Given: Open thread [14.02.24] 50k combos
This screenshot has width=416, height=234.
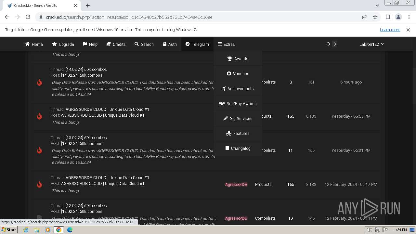Looking at the screenshot, I should click(86, 69).
